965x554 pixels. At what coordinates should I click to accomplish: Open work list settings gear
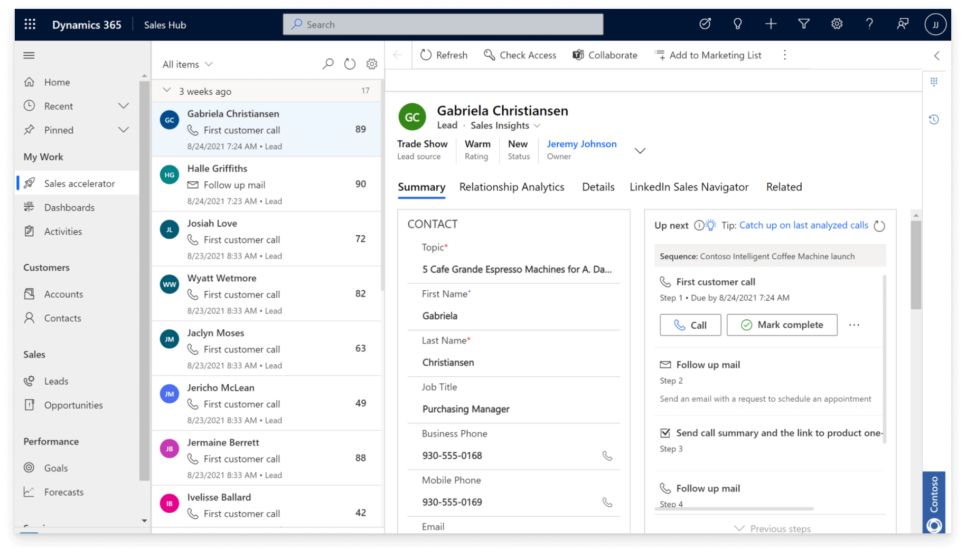pos(372,64)
